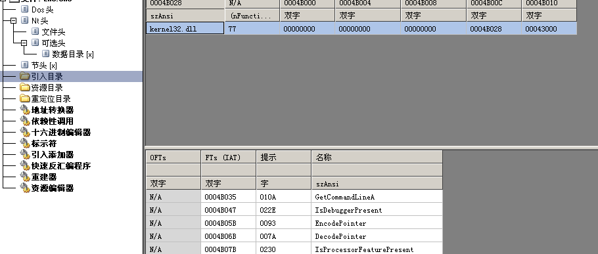Click the Dos头 page icon

pyautogui.click(x=25, y=9)
